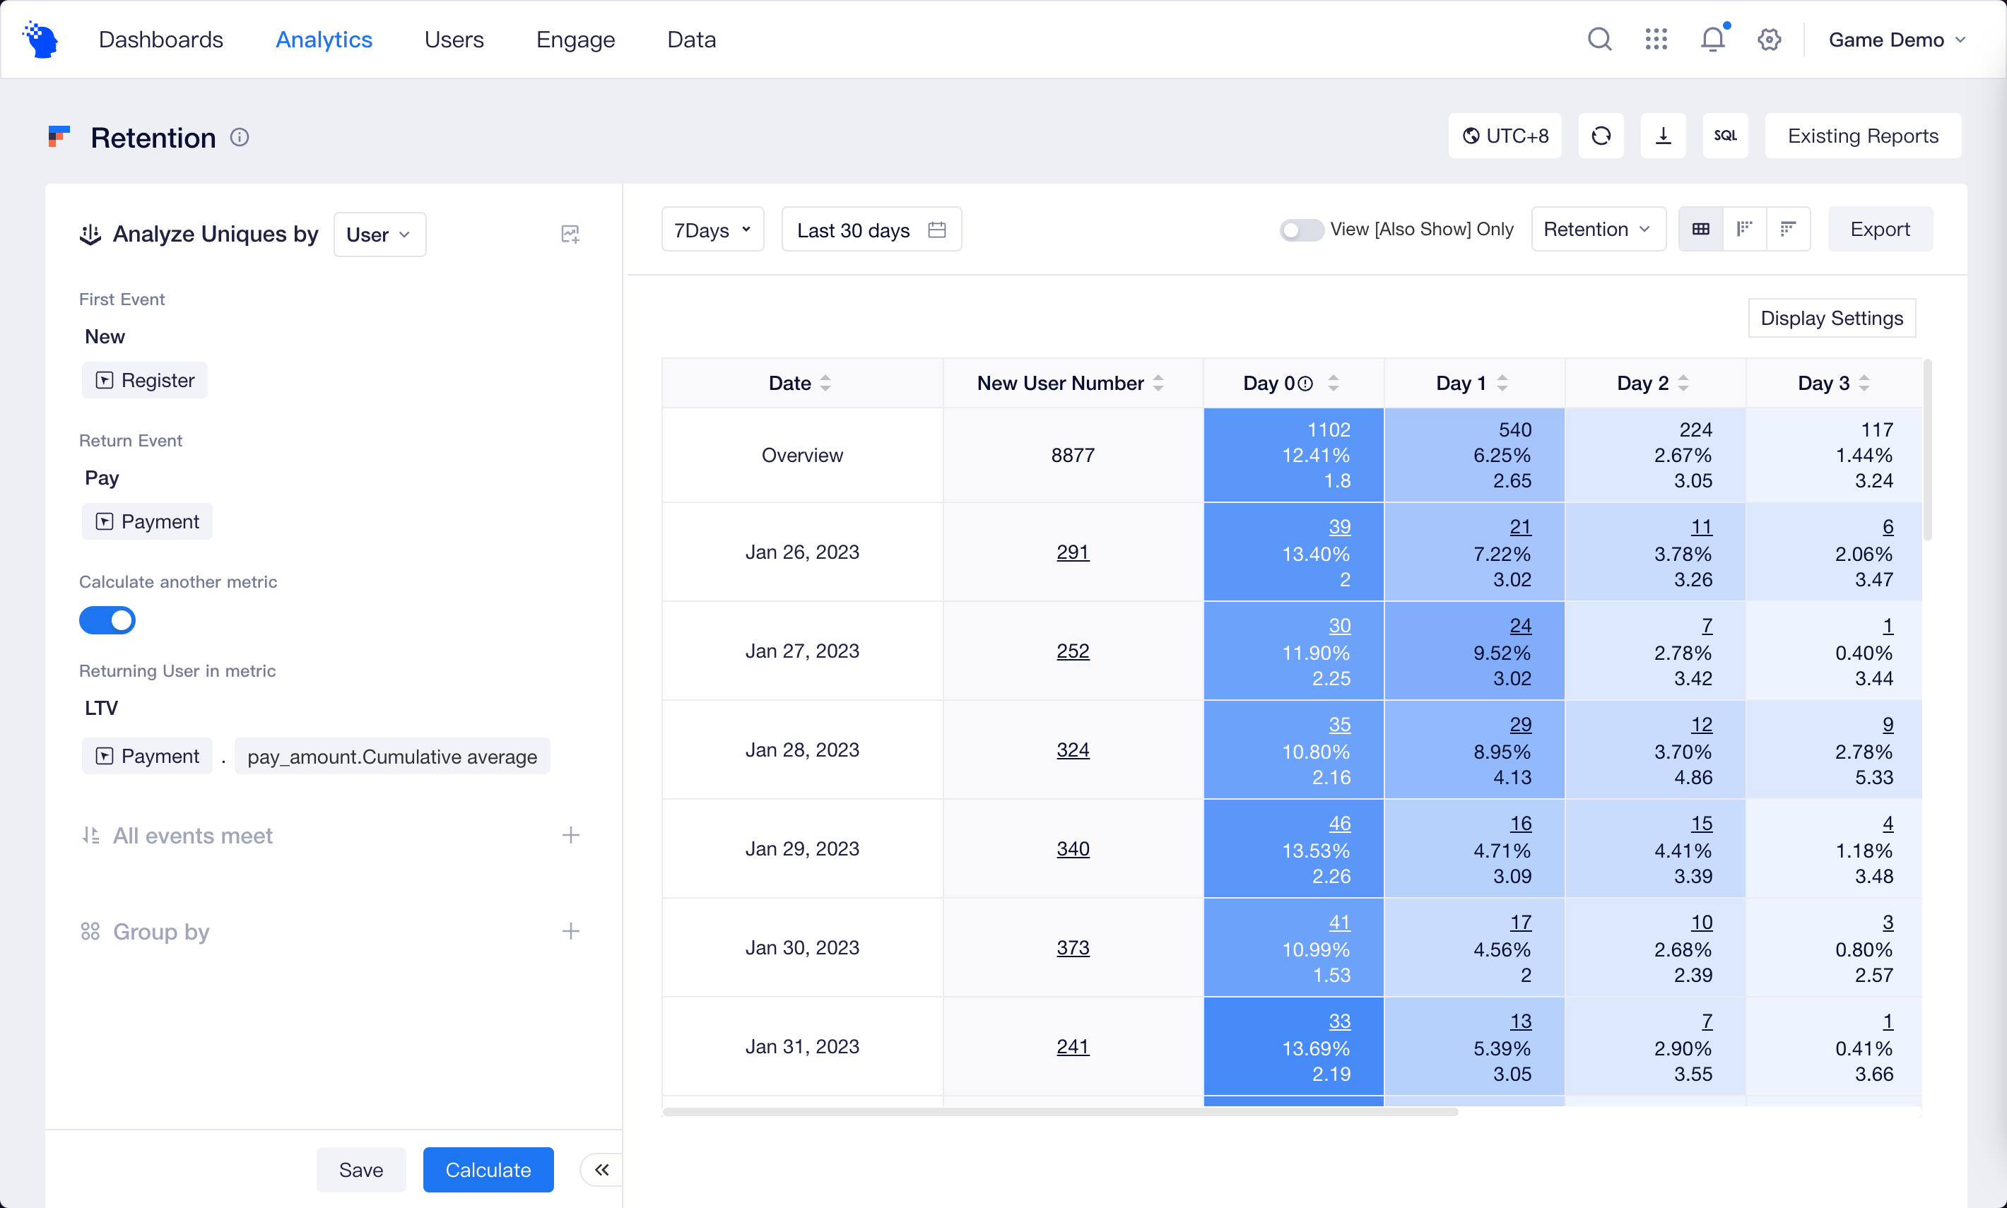Click the download icon button
2007x1208 pixels.
click(1664, 135)
